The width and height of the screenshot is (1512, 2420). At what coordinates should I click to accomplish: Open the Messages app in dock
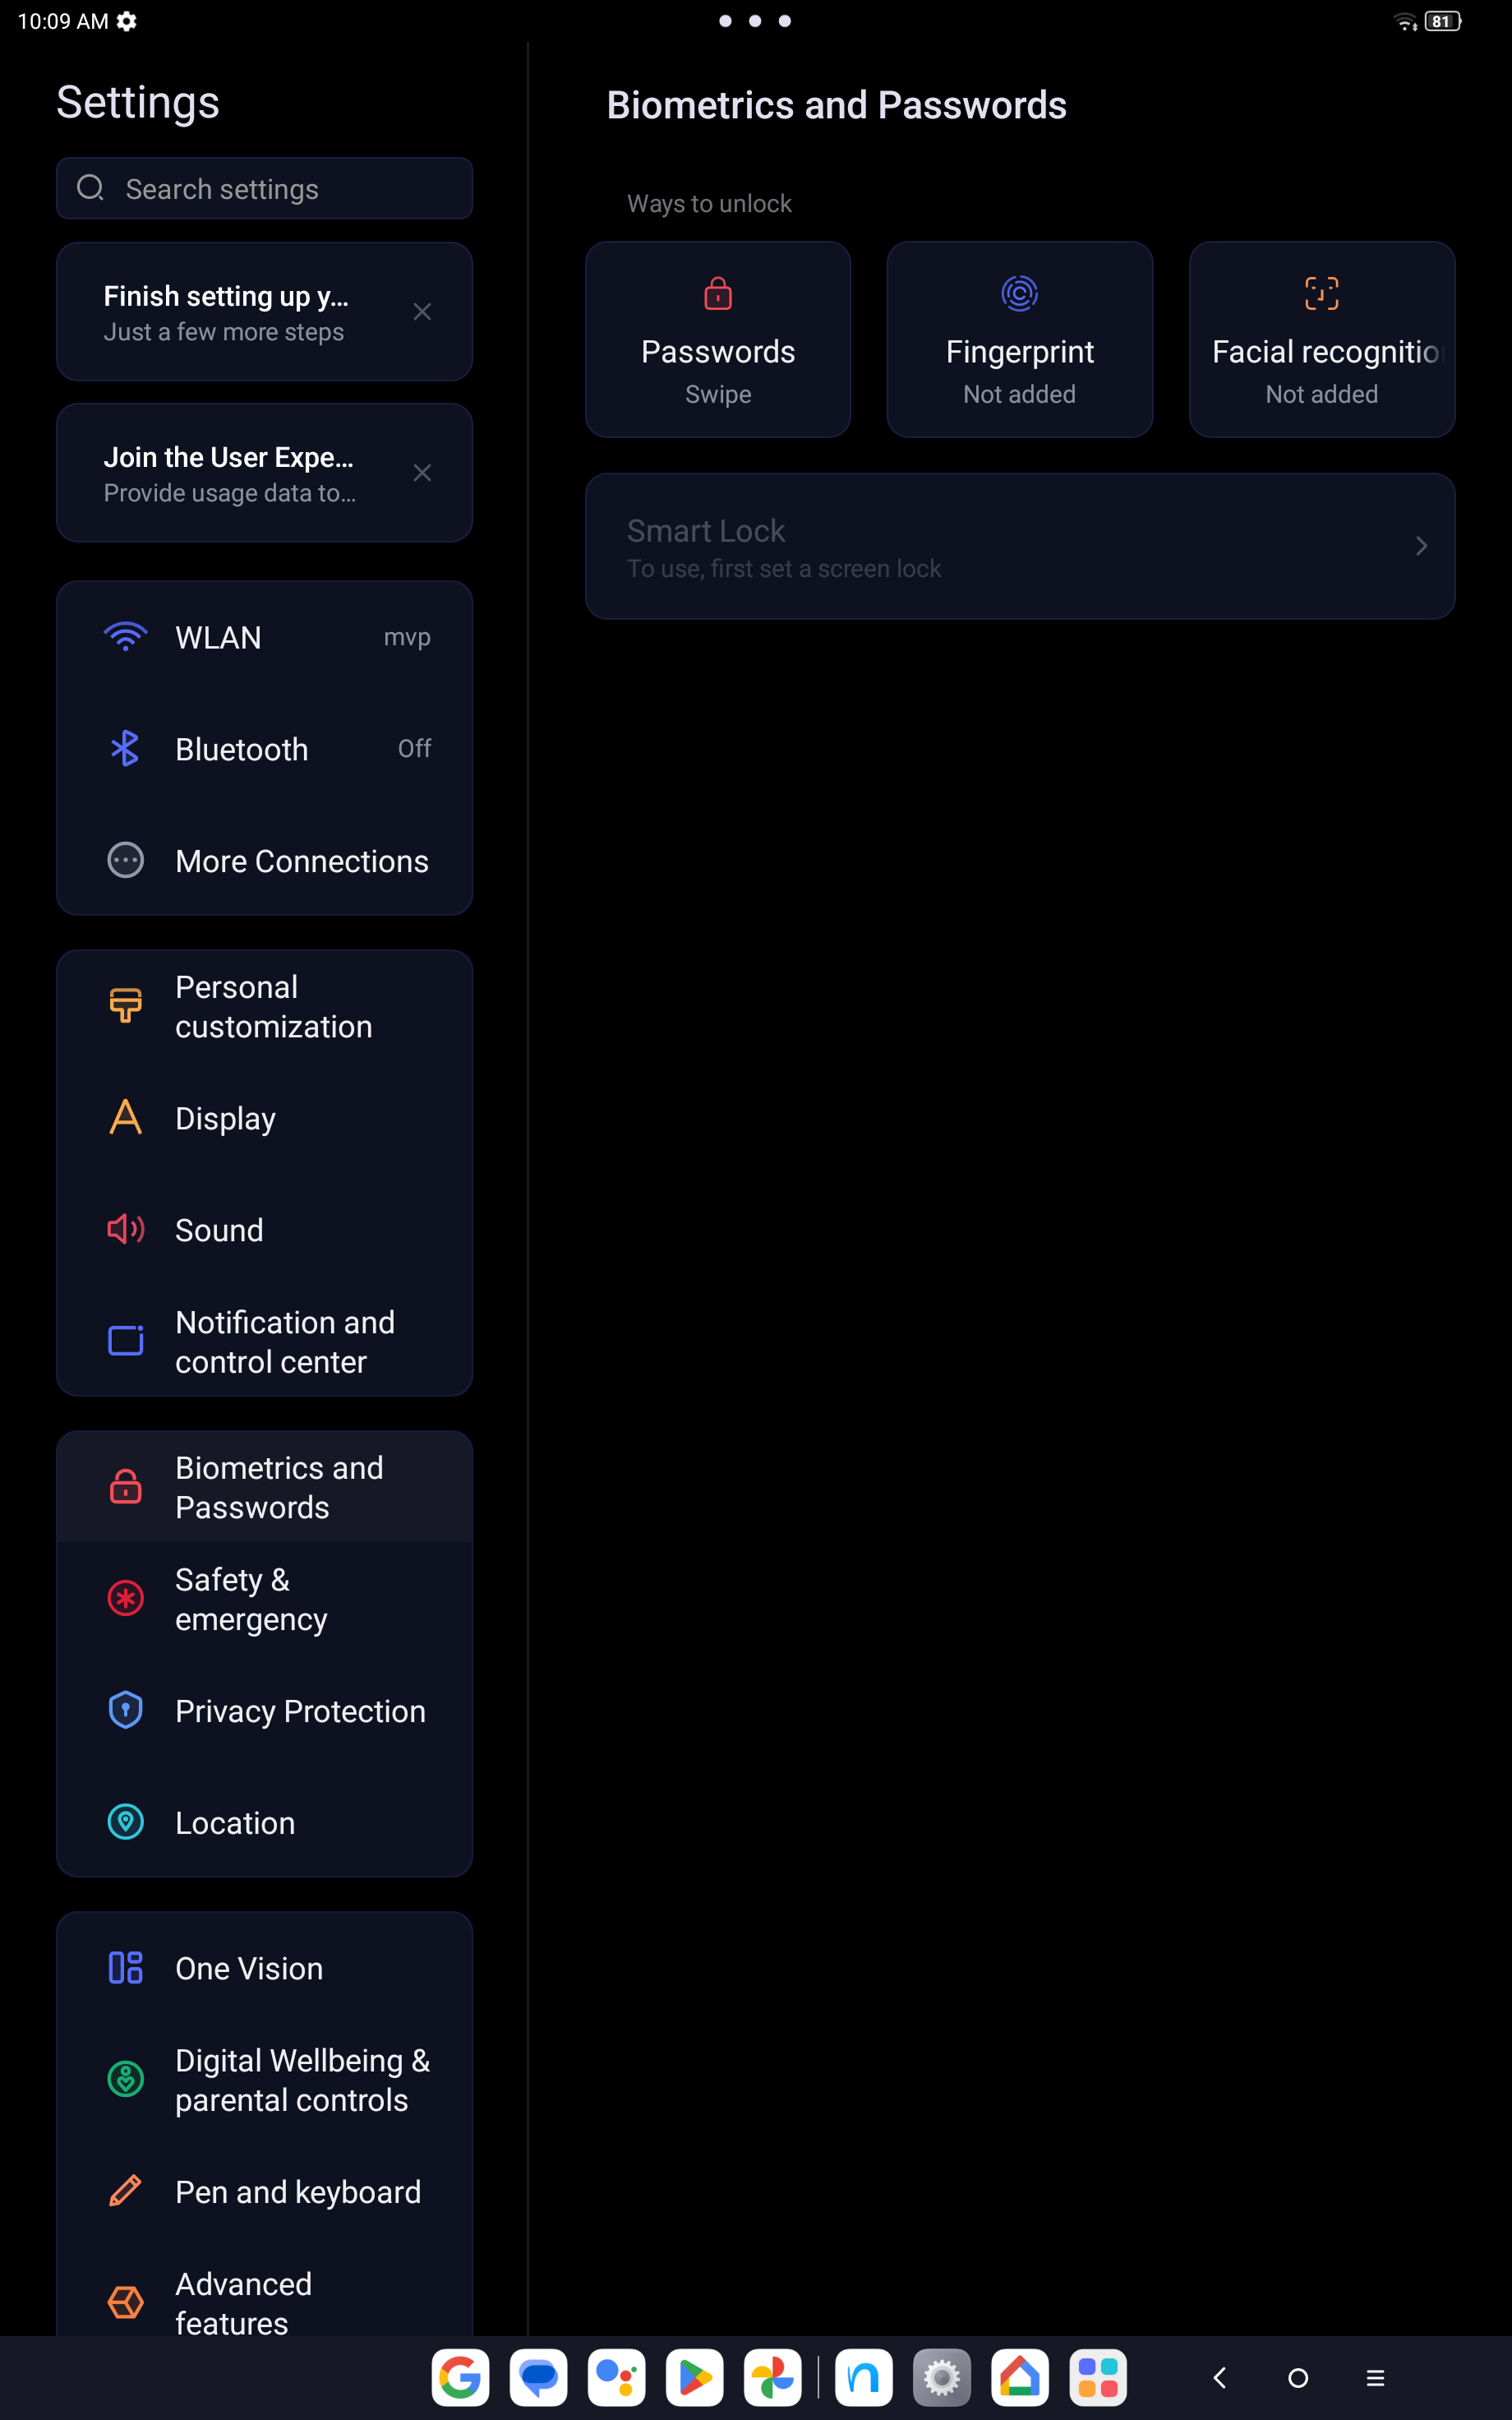click(x=538, y=2377)
